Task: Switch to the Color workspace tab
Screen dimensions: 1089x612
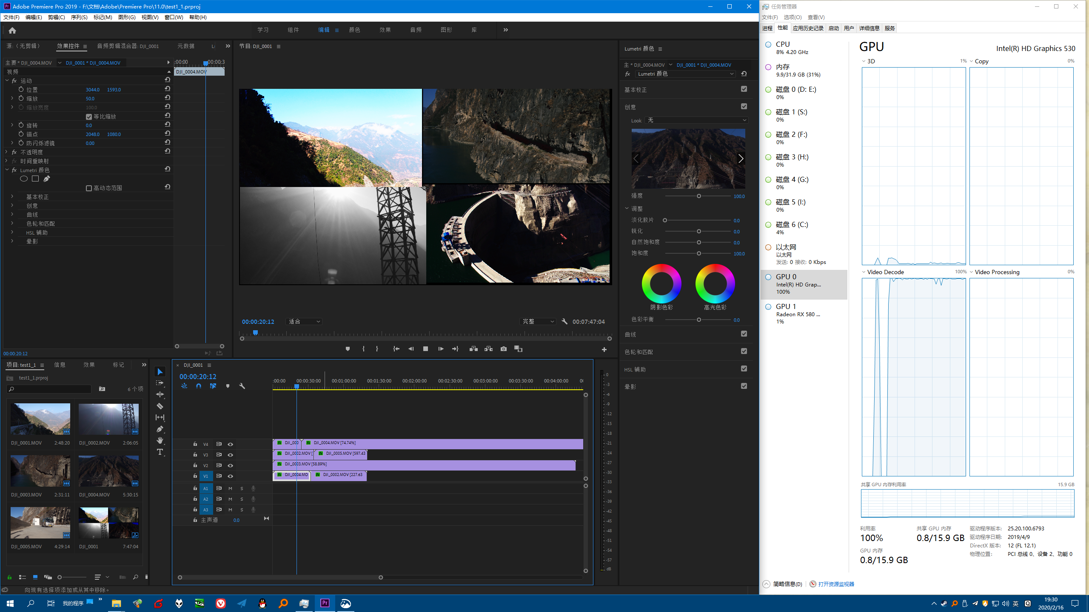Action: (x=354, y=30)
